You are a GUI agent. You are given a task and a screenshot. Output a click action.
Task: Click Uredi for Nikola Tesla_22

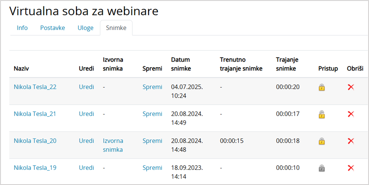[86, 87]
